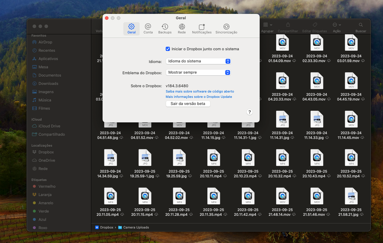Select the Notificações tab icon
This screenshot has height=243, width=383.
click(202, 29)
